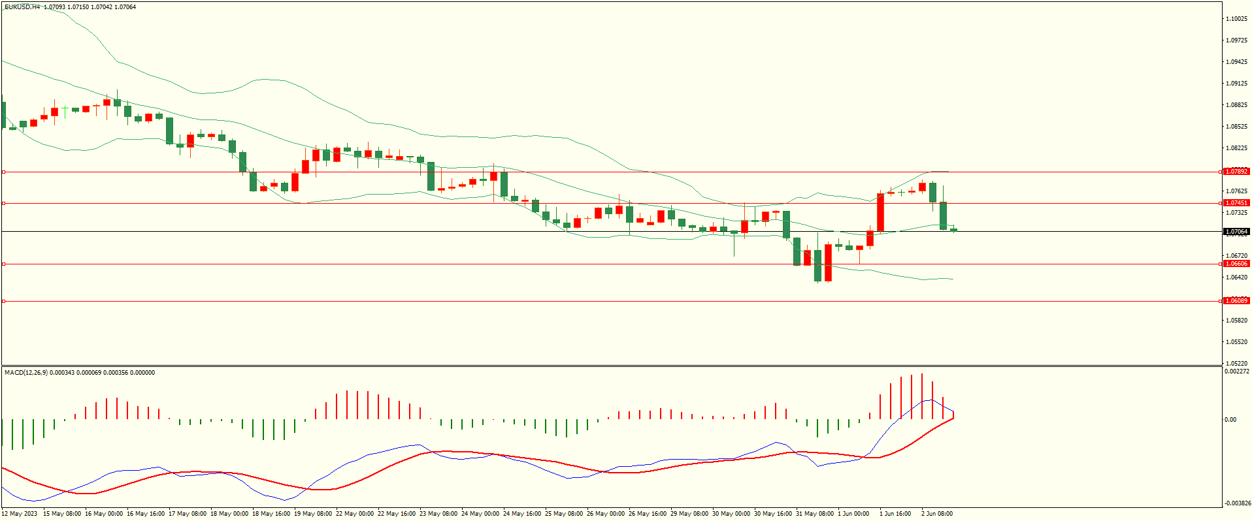Click the 30 May 16:00 time label
1252x521 pixels.
tap(773, 514)
